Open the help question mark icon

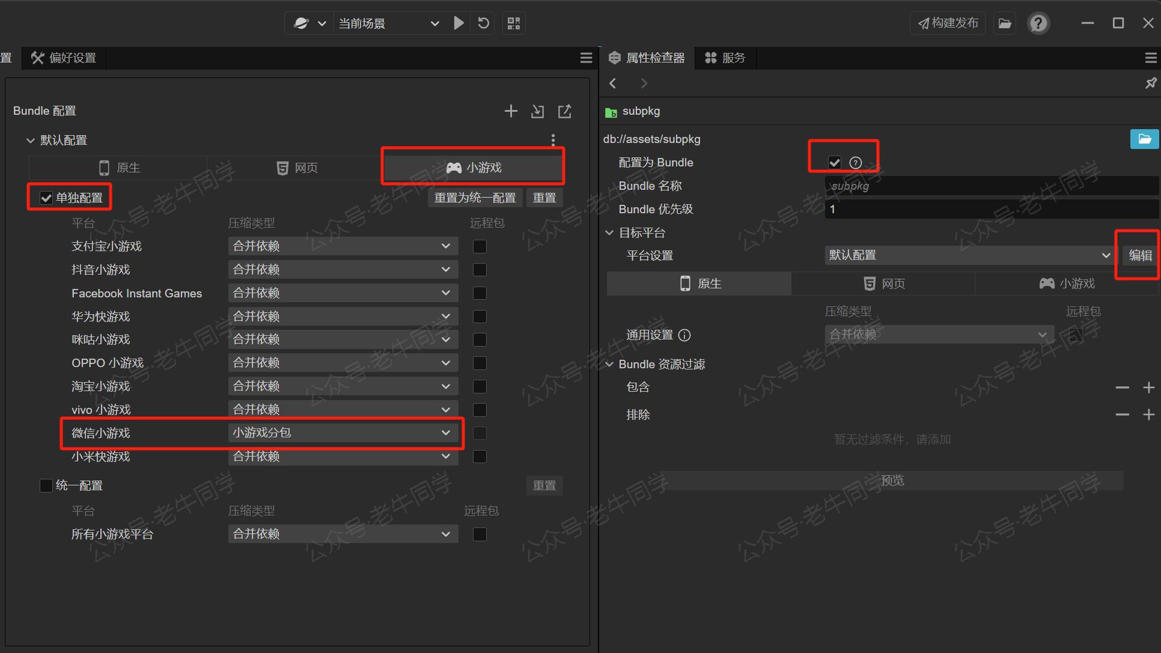[1038, 23]
